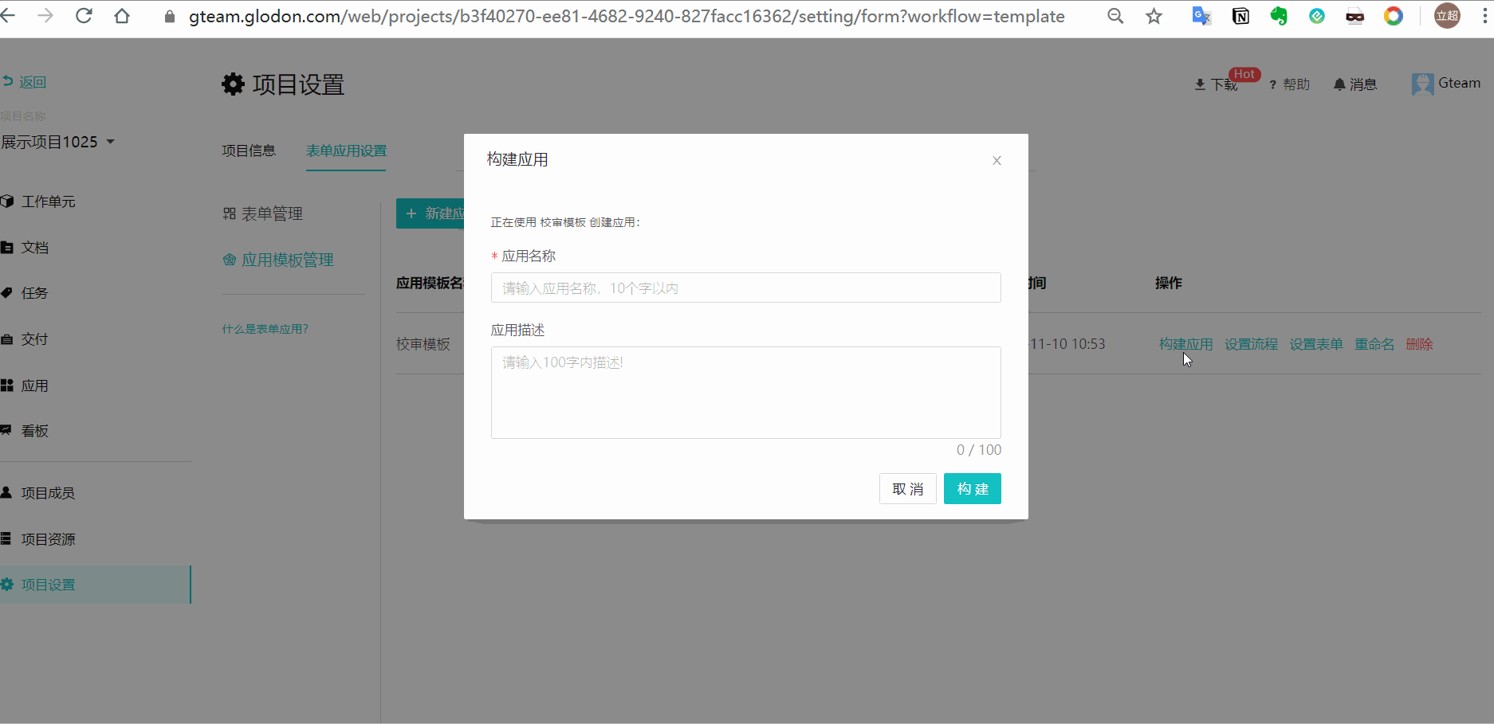Click the 项目设置 sidebar gear icon
1494x724 pixels.
[7, 585]
